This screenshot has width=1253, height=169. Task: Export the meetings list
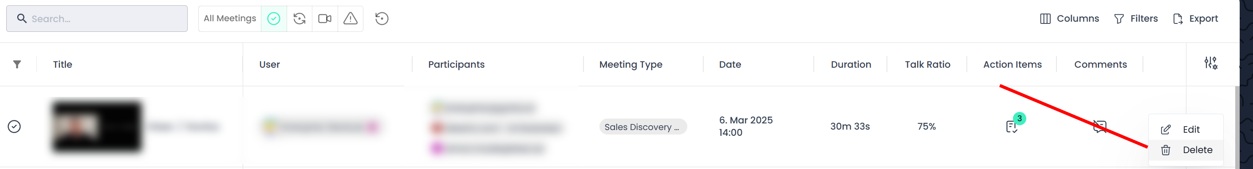click(1195, 19)
